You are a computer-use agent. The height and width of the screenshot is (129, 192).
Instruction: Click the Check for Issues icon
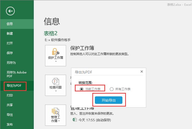coord(55,81)
